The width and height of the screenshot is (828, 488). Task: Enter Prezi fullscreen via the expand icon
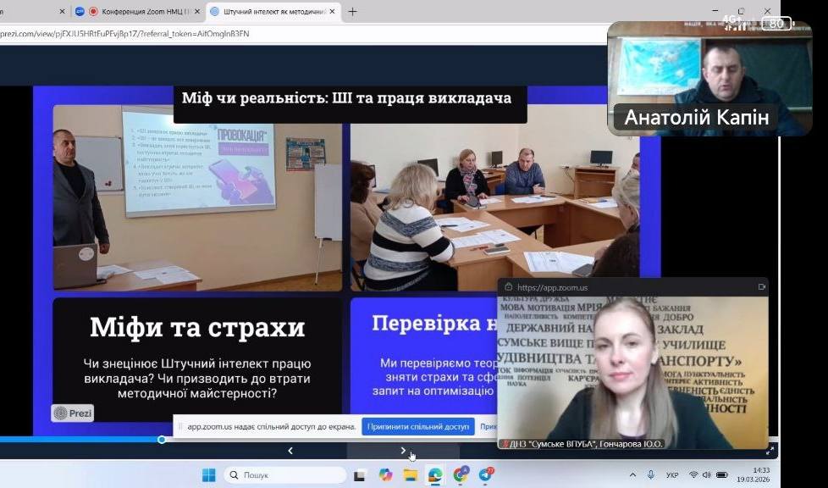pos(770,450)
